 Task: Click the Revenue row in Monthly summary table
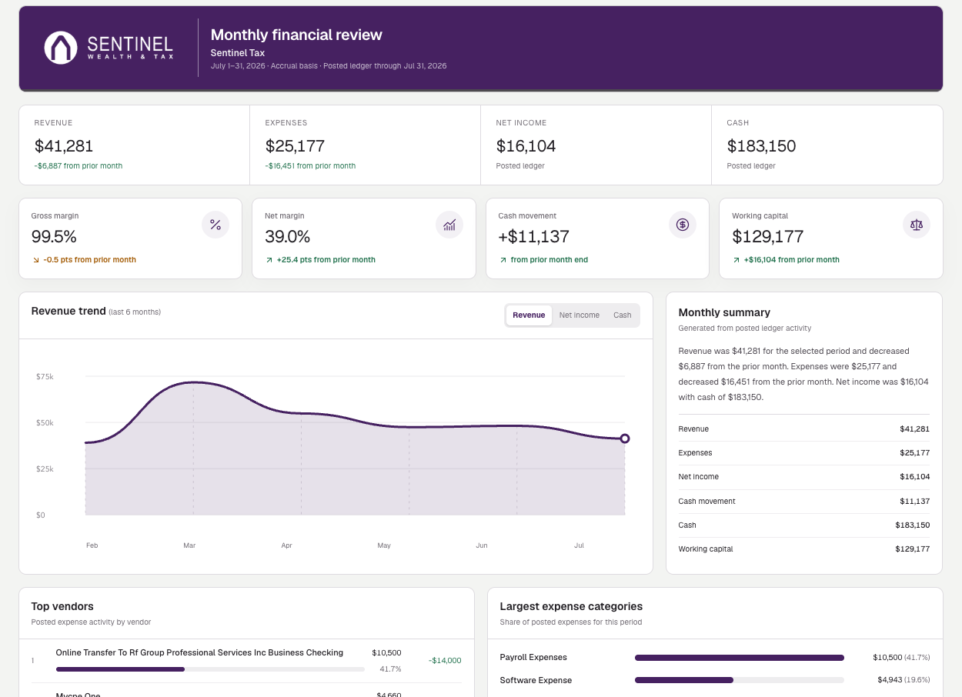pyautogui.click(x=804, y=429)
